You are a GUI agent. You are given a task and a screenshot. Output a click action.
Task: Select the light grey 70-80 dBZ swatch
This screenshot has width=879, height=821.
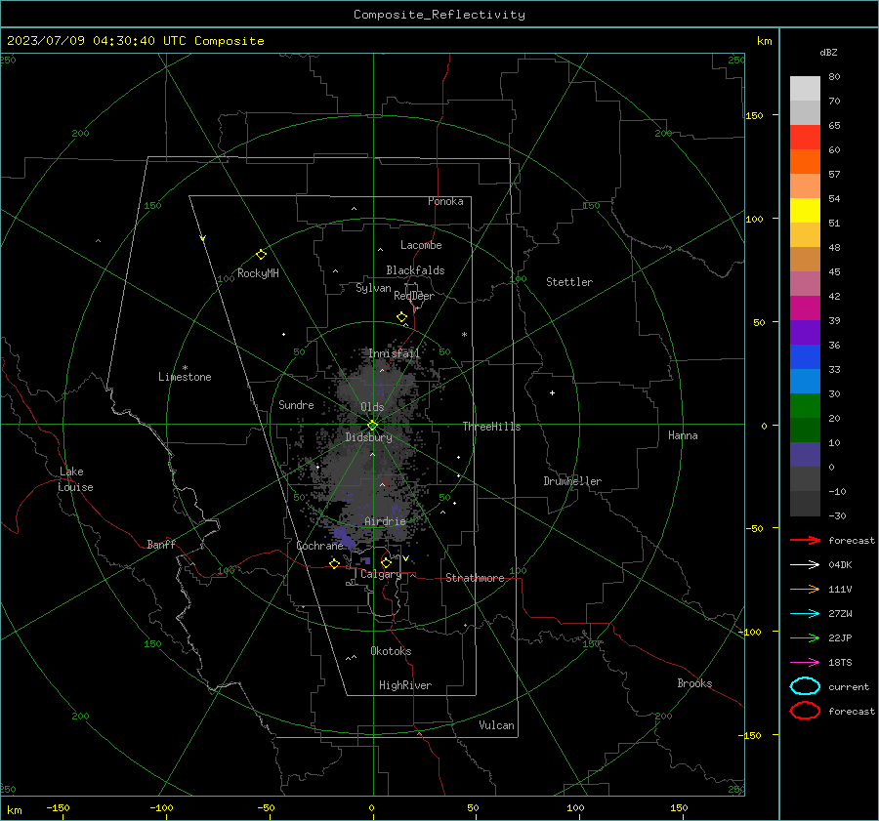[x=805, y=89]
